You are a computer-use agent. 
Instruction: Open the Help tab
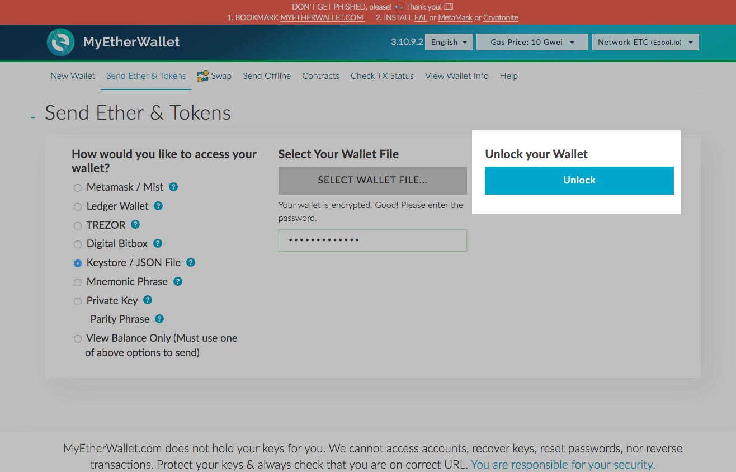pos(508,76)
